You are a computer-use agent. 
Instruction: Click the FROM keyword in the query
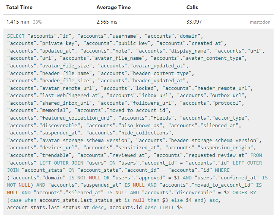256,155
